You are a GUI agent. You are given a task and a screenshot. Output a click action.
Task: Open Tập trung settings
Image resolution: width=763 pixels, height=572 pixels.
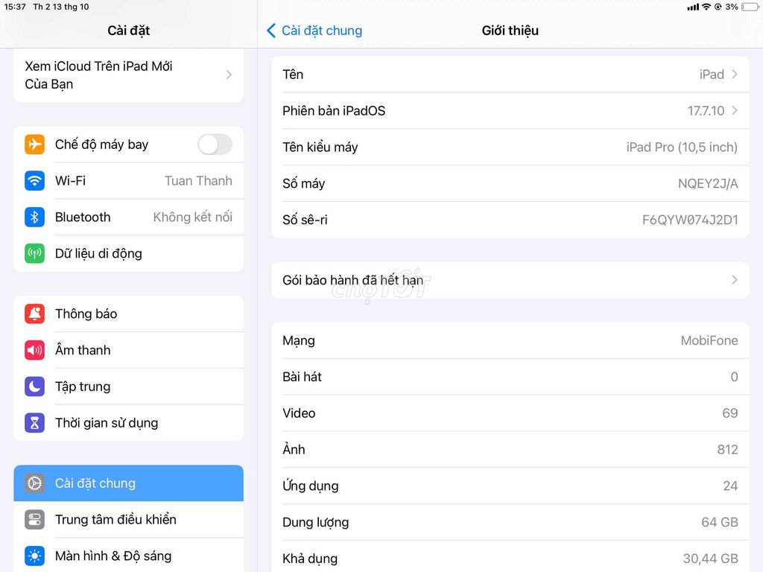(129, 387)
